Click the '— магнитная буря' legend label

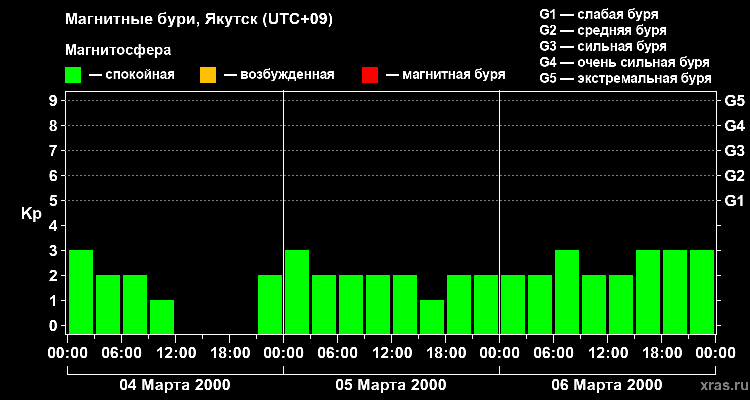(445, 75)
